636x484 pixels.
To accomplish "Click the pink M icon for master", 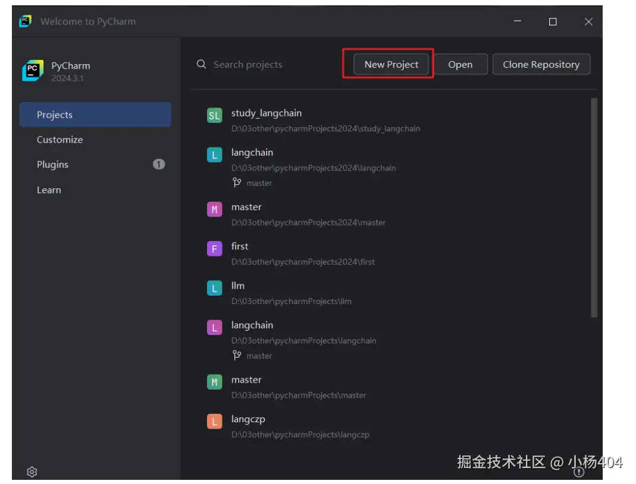I will point(215,210).
